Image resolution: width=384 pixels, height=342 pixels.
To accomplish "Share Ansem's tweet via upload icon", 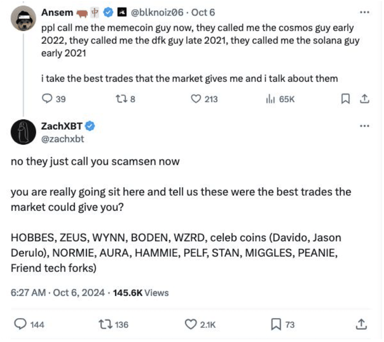I will click(x=364, y=99).
